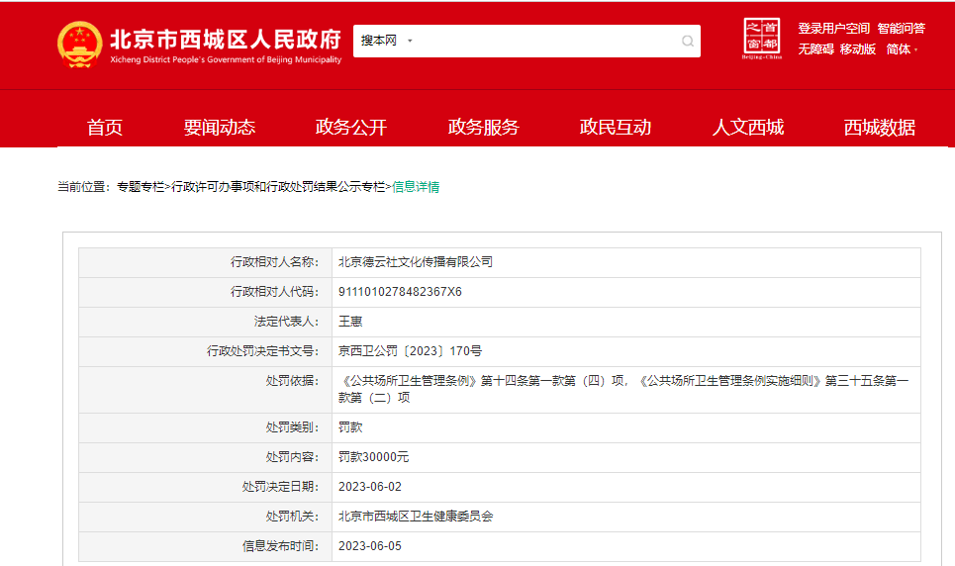
Task: Select 政务公开 in the navigation bar
Action: coord(350,128)
